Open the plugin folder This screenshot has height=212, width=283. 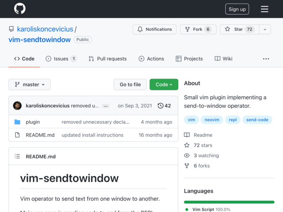[x=33, y=122]
